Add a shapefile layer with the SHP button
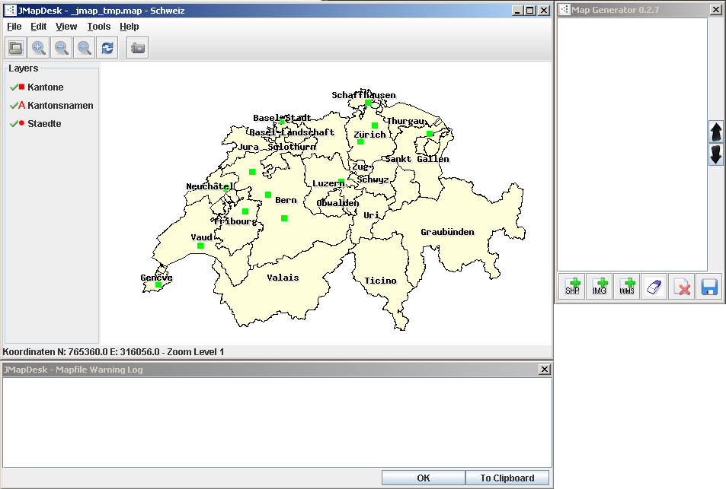The height and width of the screenshot is (489, 726). (x=572, y=287)
